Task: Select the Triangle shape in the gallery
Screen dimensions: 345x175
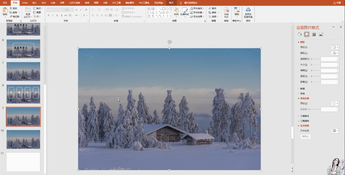Action: [153, 12]
